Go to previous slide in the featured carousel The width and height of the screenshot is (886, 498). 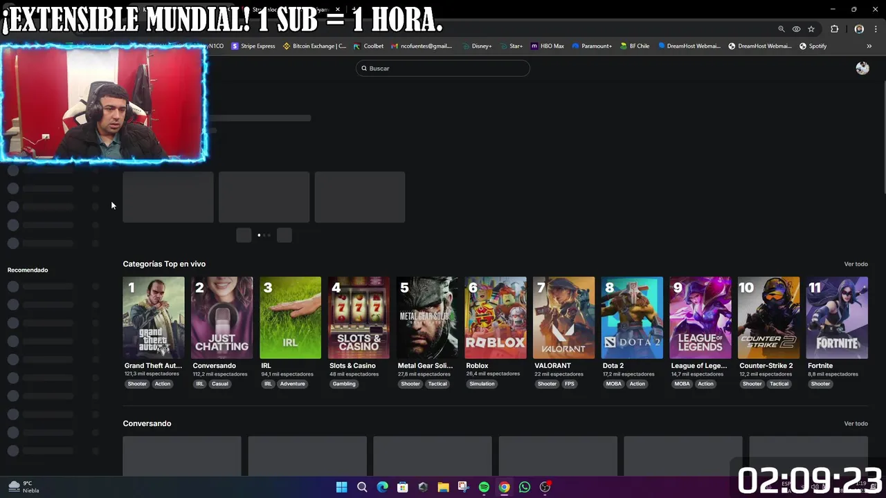click(x=244, y=235)
